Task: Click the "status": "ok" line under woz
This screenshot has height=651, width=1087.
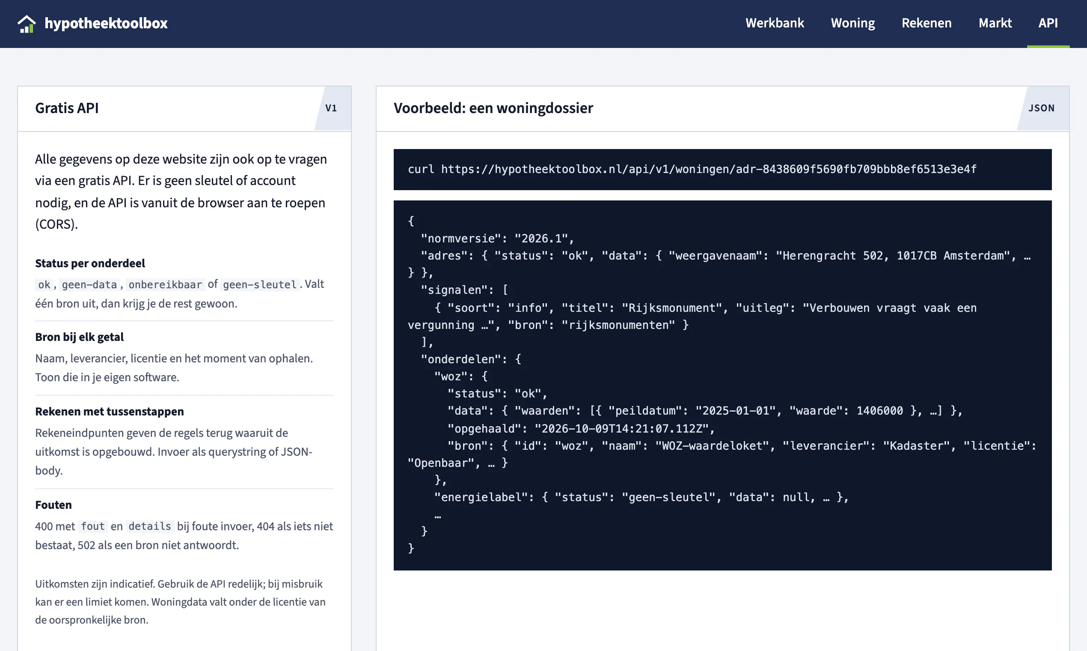Action: (x=497, y=394)
